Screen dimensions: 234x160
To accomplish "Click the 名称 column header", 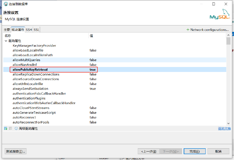I will pos(8,35).
